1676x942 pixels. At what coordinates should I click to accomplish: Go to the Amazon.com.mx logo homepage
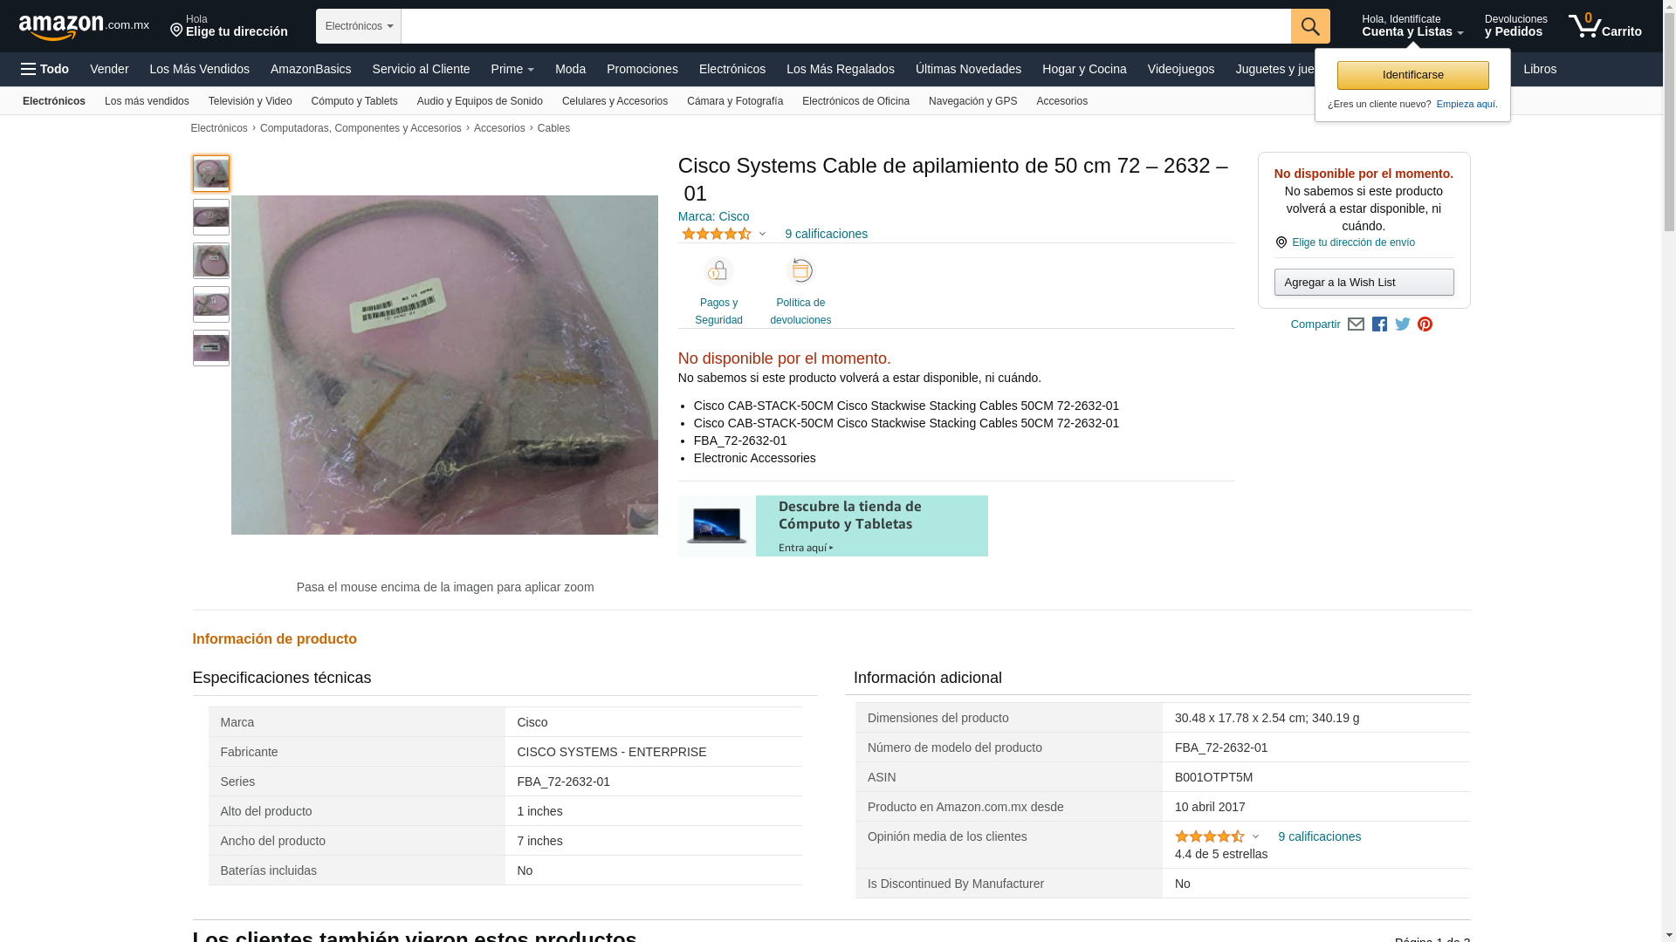coord(84,26)
